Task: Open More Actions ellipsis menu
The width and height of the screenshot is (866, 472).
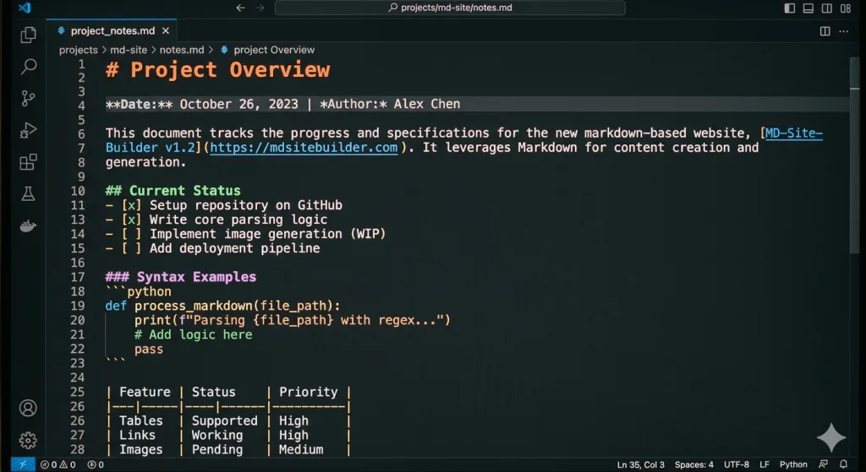Action: 844,31
